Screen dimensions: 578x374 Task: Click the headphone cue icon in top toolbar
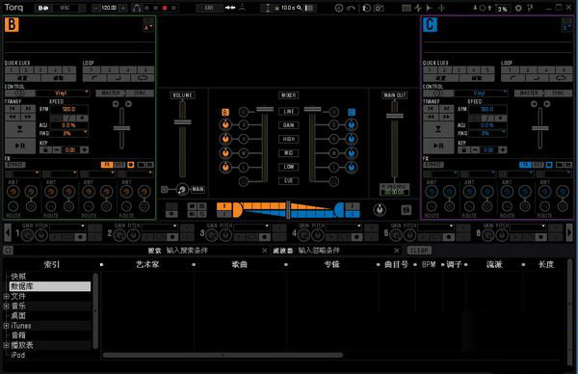point(137,8)
